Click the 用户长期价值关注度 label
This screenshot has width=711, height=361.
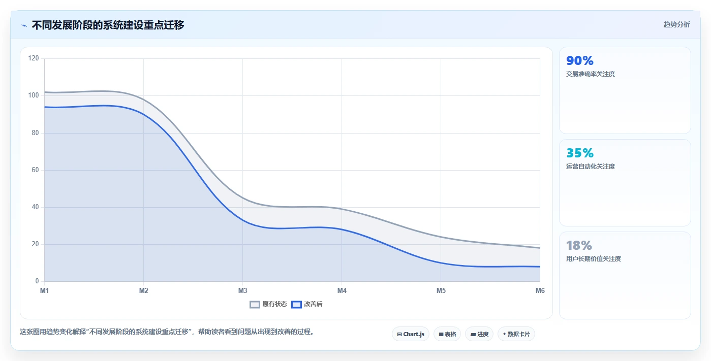[x=594, y=259]
